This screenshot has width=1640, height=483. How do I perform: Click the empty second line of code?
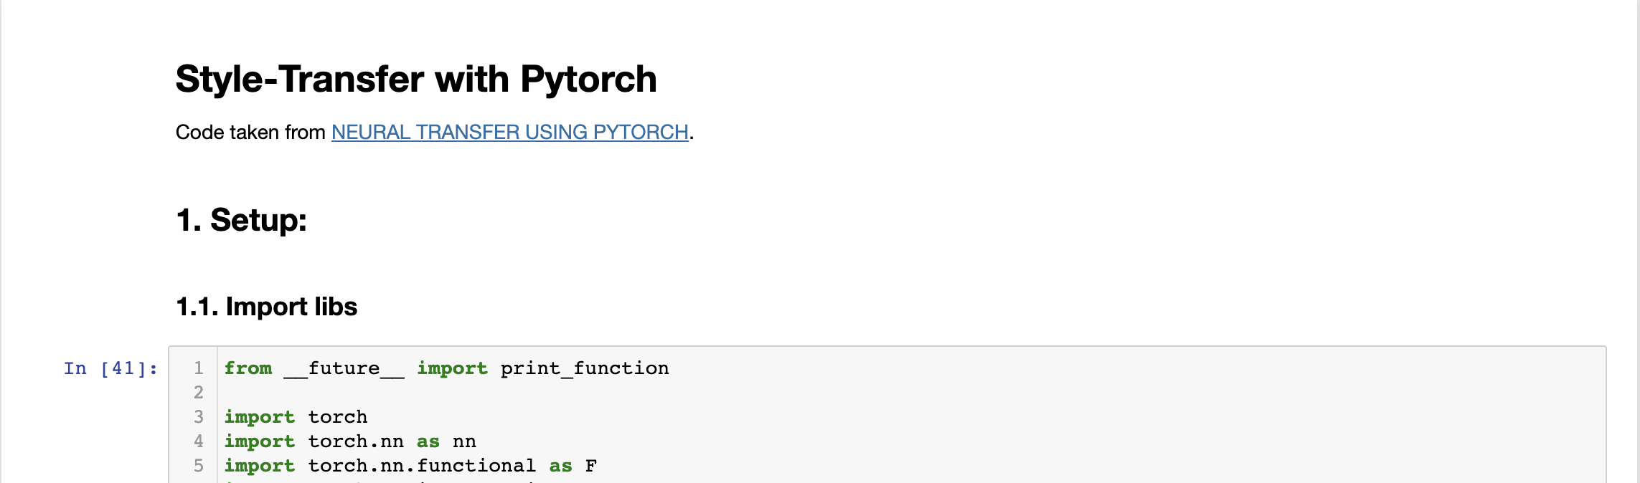502,393
